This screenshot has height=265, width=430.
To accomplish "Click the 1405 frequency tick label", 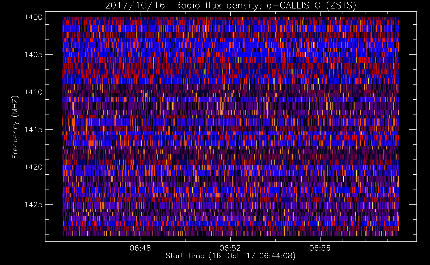I will (x=33, y=55).
